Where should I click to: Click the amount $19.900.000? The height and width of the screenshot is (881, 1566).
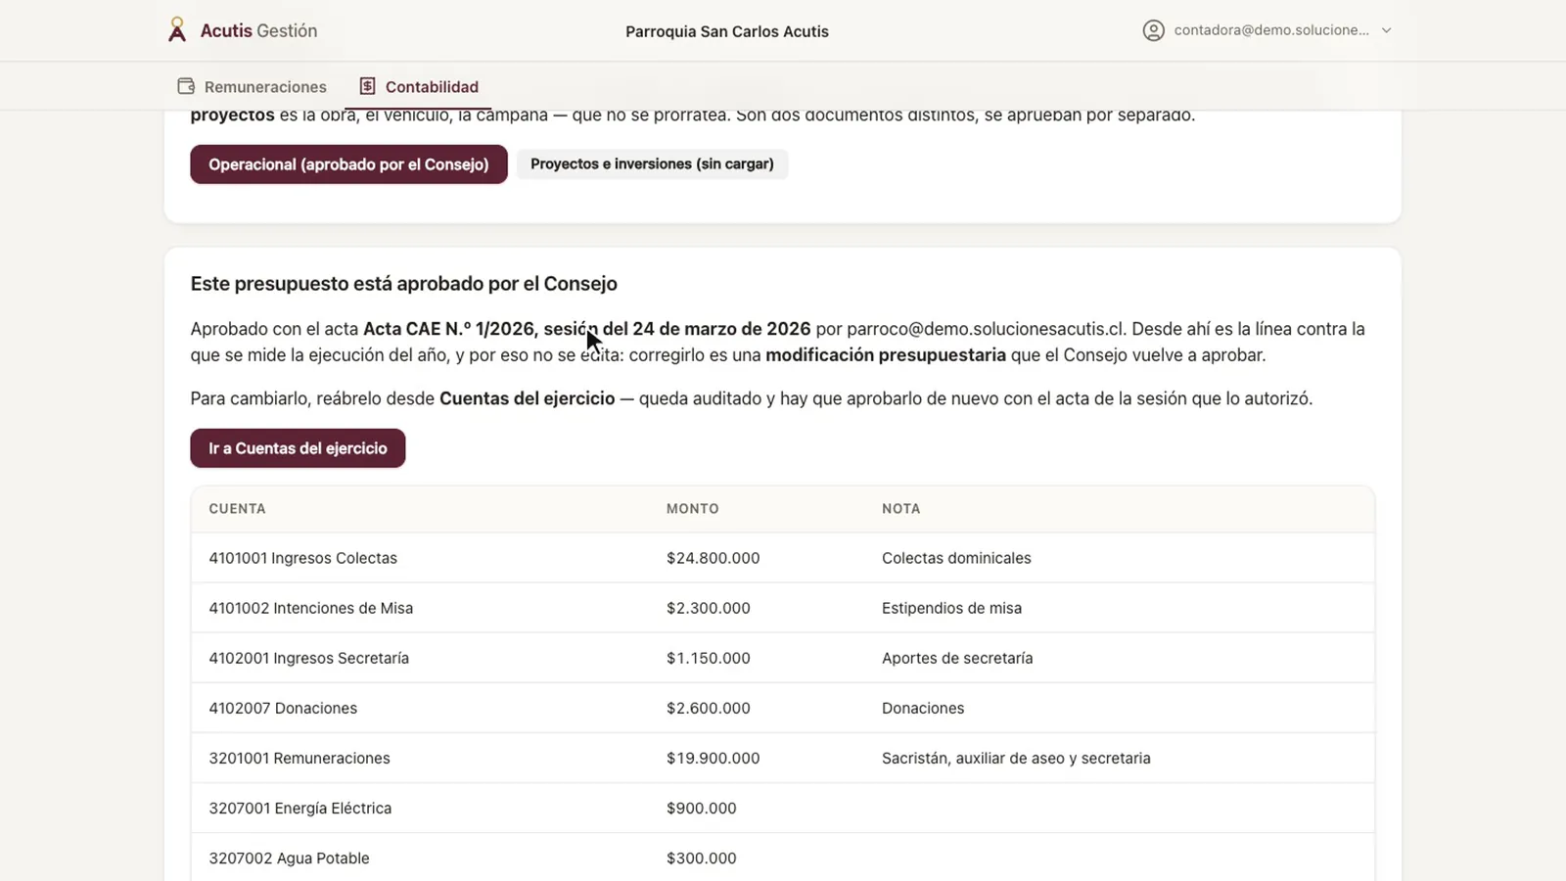click(713, 758)
